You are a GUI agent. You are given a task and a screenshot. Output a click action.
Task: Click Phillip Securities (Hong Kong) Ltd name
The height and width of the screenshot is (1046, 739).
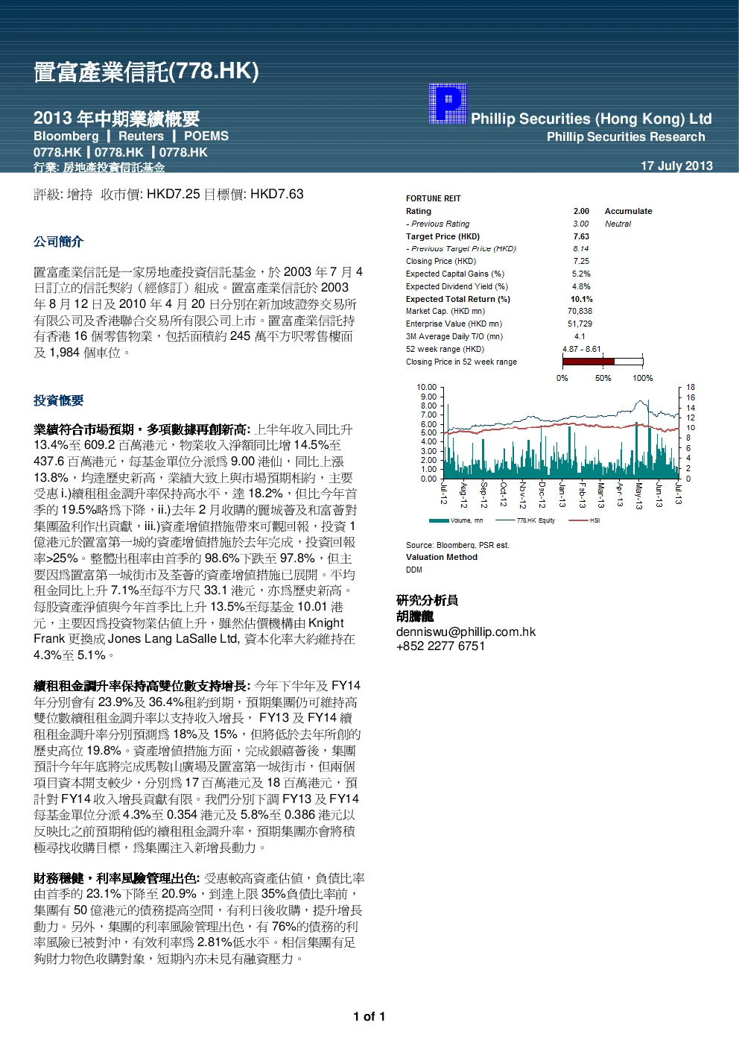(x=591, y=119)
